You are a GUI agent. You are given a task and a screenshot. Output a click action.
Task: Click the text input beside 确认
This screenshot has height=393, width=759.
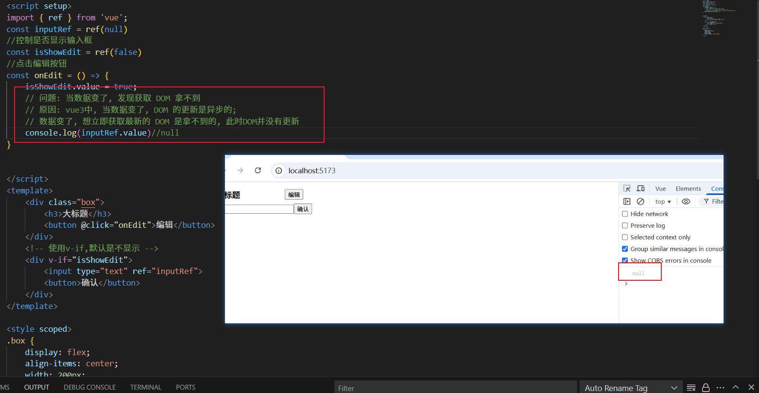coord(259,209)
